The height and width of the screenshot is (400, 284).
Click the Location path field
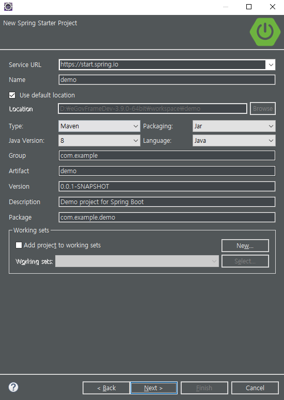[153, 109]
